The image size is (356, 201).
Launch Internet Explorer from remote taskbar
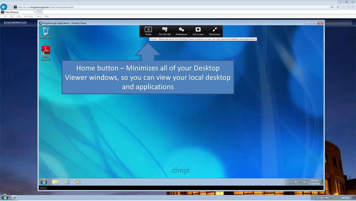67,182
